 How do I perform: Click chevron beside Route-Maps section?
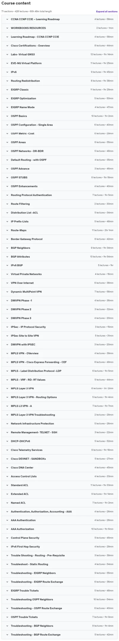(x=7, y=230)
